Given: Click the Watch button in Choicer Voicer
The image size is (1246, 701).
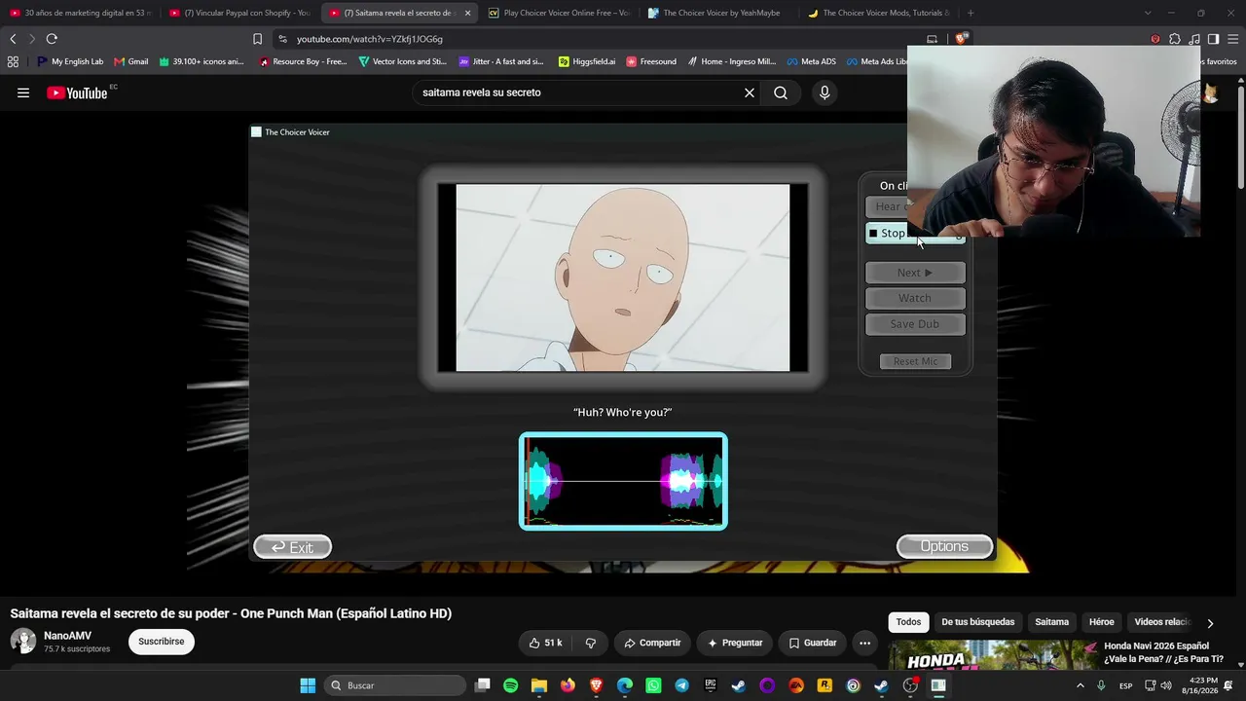Looking at the screenshot, I should coord(915,298).
